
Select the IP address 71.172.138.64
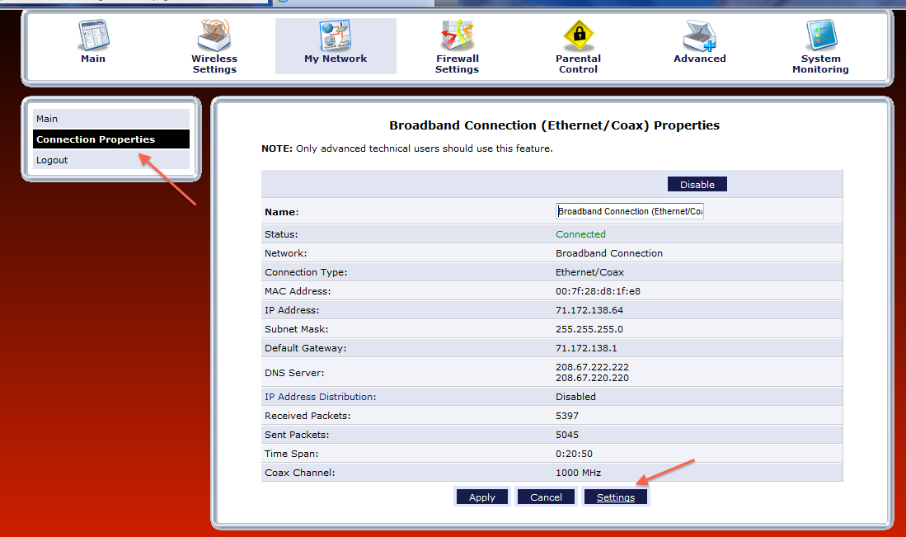click(589, 310)
